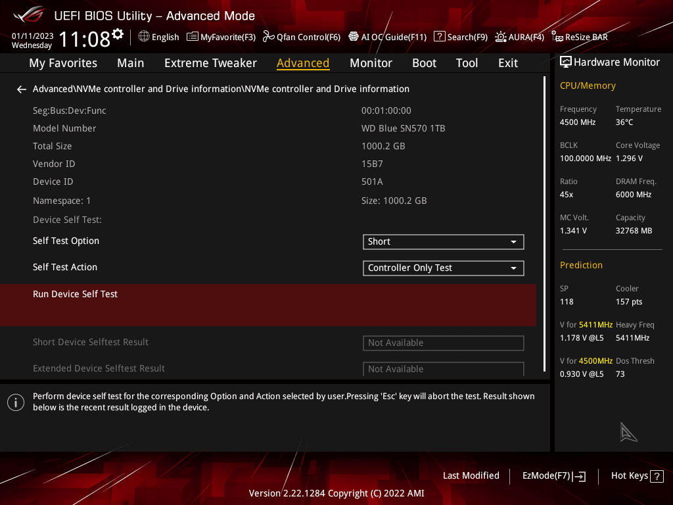This screenshot has width=673, height=505.
Task: Click Capacity 32768 MB value
Action: [x=634, y=231]
